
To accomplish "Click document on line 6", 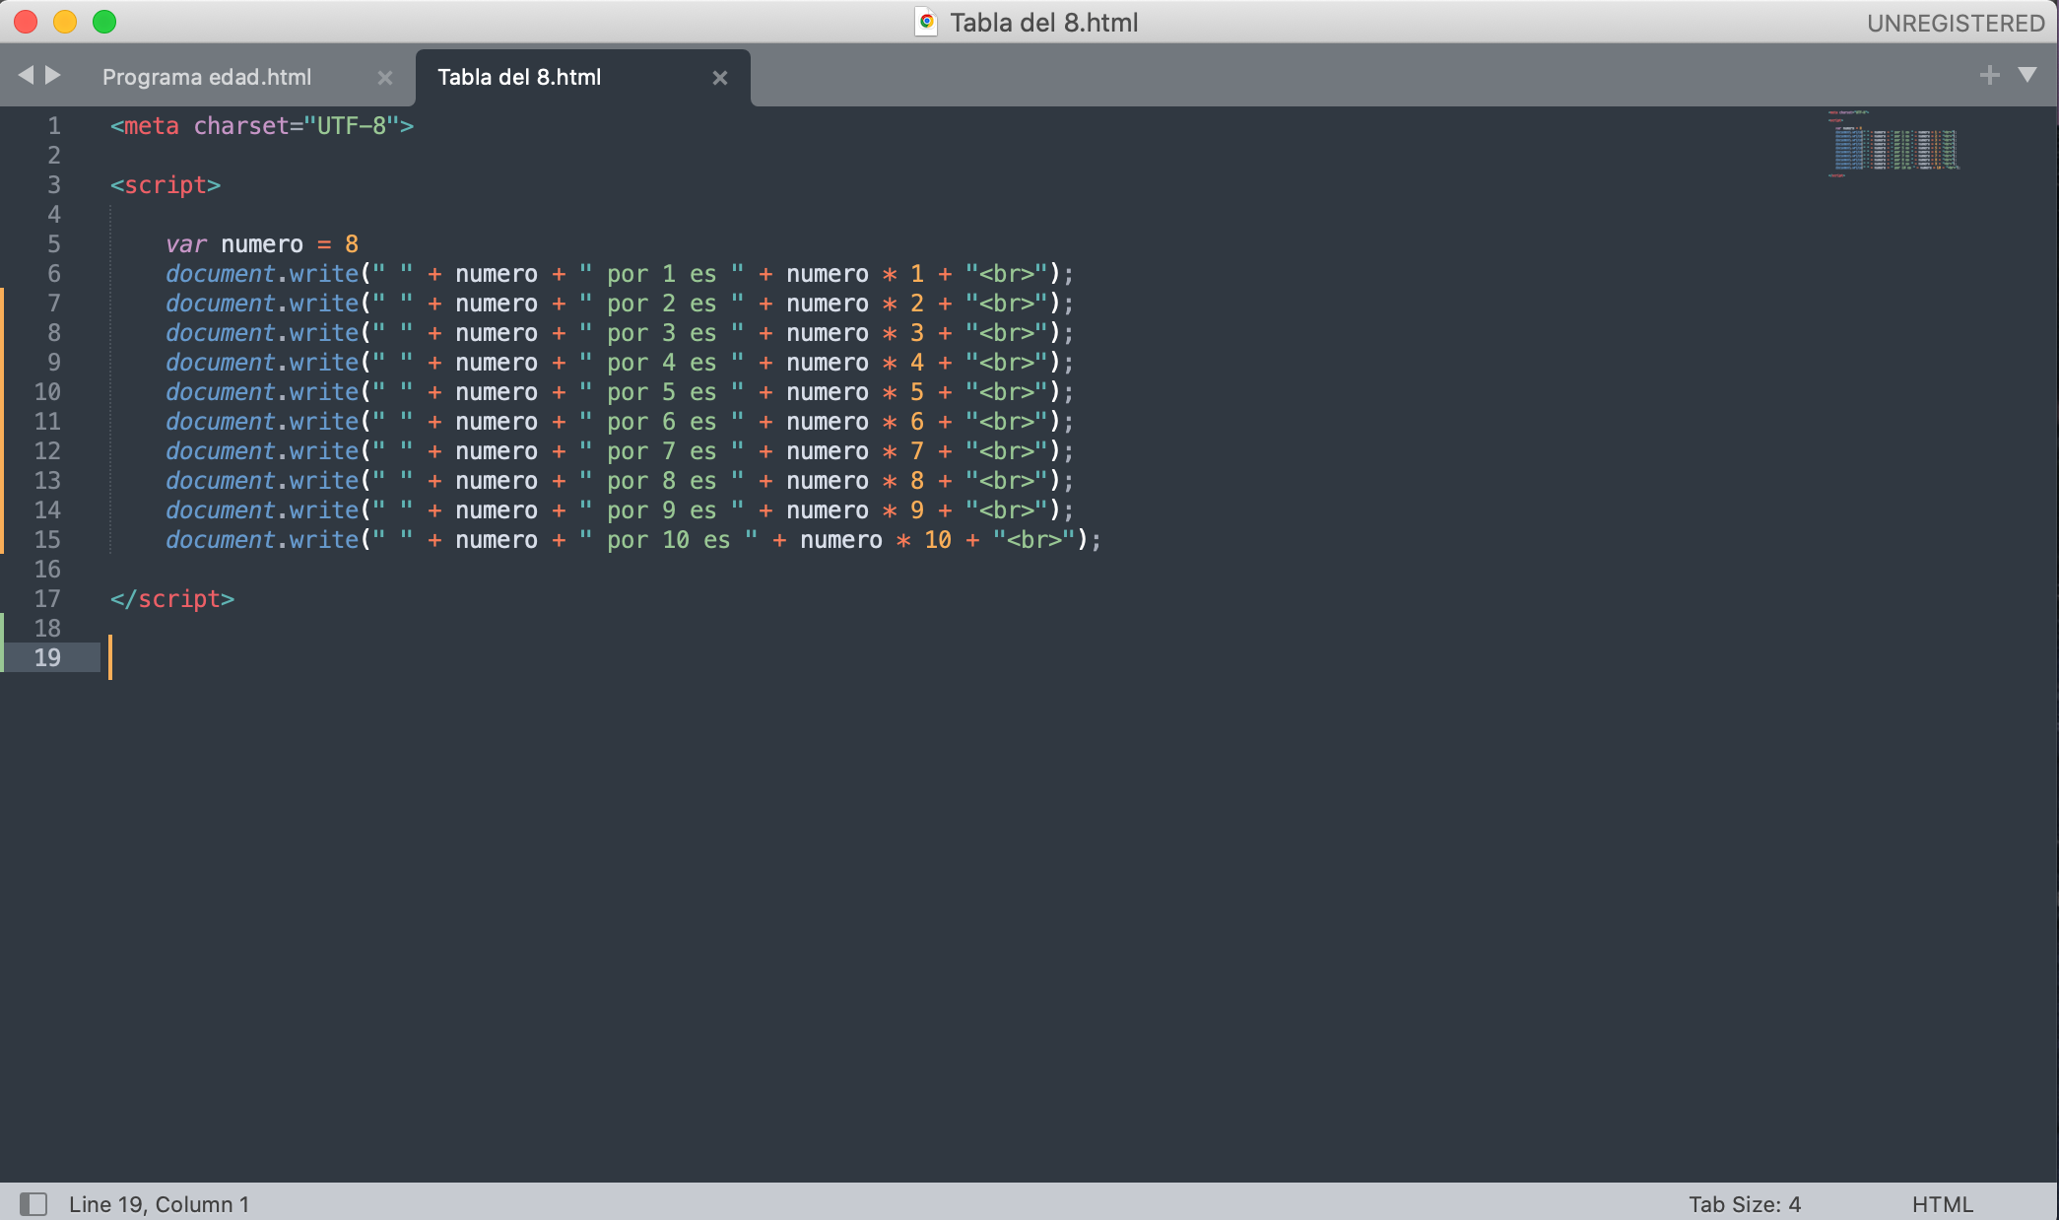I will [220, 274].
